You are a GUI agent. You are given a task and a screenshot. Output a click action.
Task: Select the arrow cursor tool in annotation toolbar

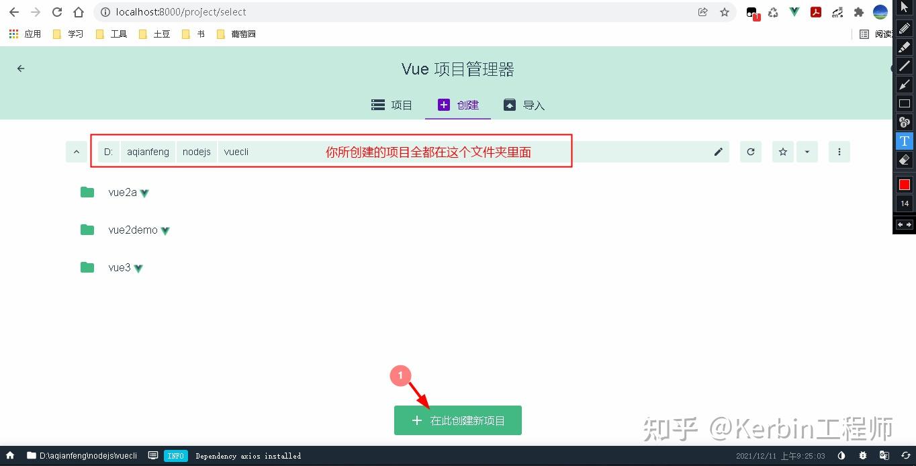[904, 8]
